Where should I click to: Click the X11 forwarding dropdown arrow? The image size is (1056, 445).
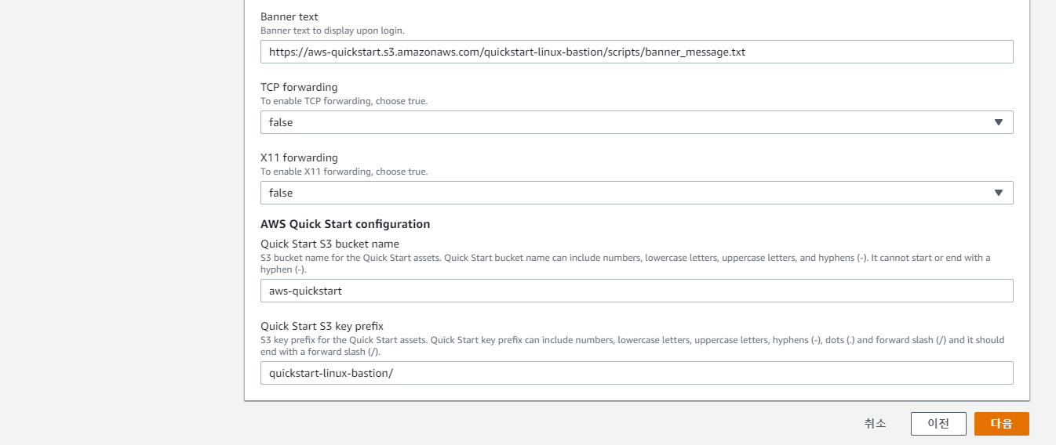[x=998, y=193]
